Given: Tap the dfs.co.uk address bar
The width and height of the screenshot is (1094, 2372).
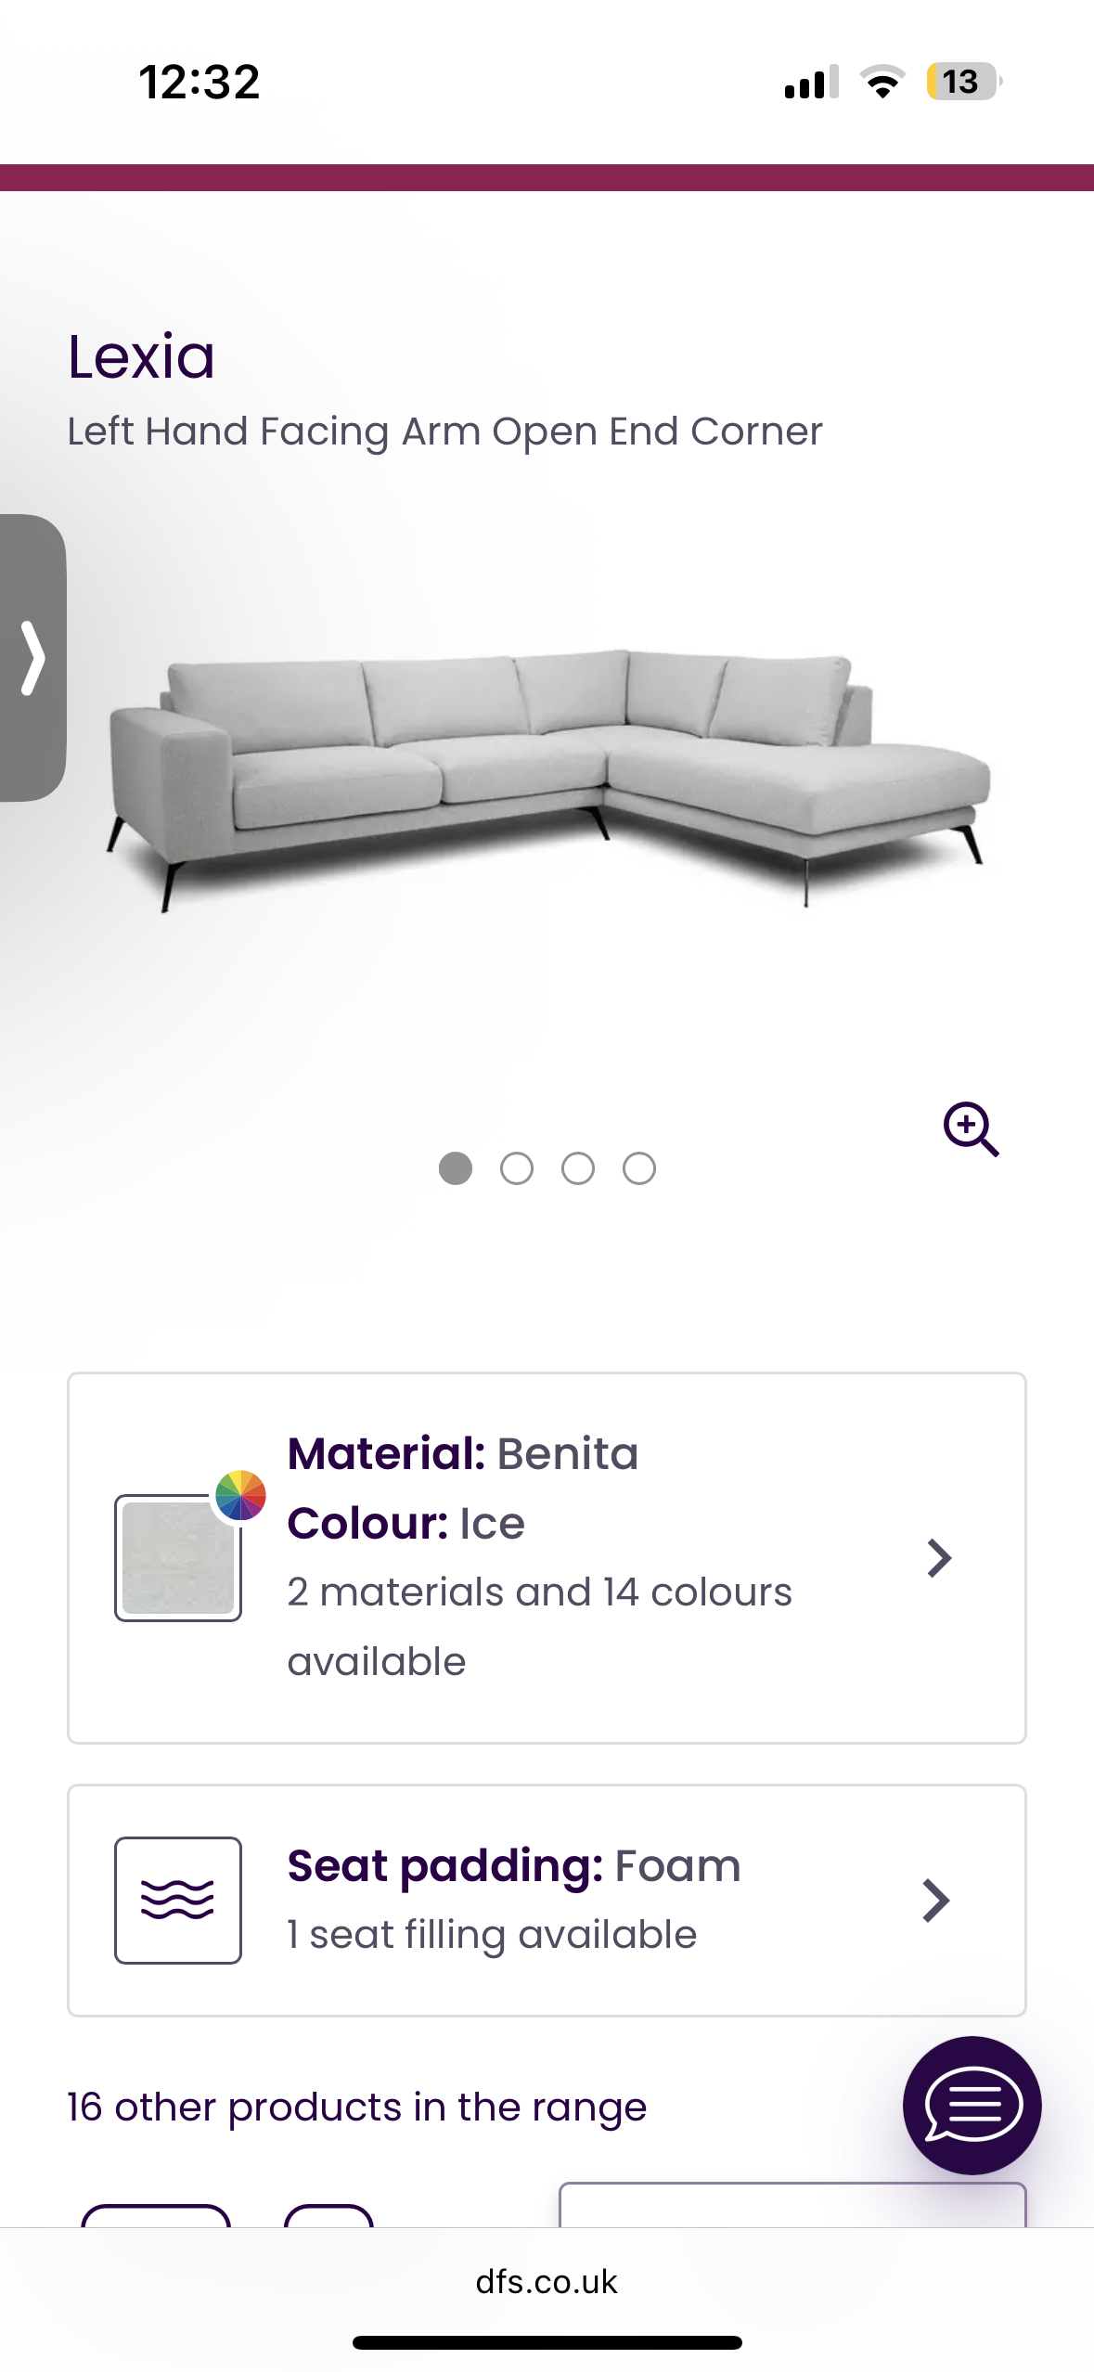Looking at the screenshot, I should click(x=547, y=2281).
